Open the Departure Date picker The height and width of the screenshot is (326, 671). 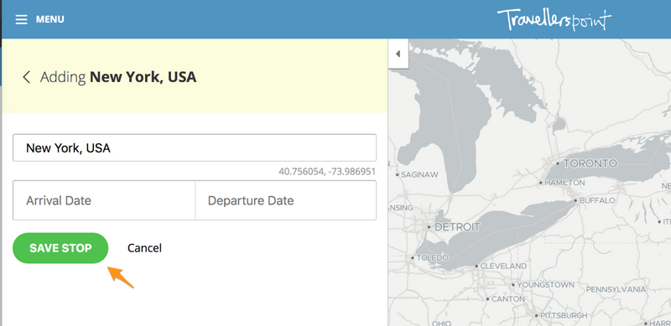[286, 200]
